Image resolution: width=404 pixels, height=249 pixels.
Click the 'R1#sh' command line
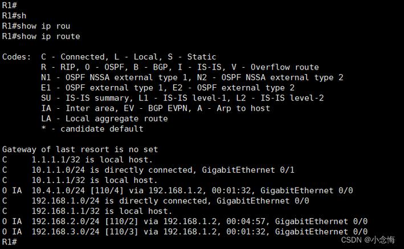tap(14, 16)
